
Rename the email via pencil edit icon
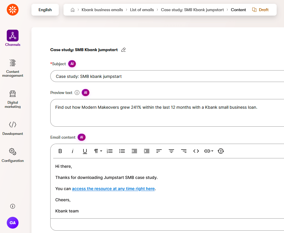pos(123,50)
